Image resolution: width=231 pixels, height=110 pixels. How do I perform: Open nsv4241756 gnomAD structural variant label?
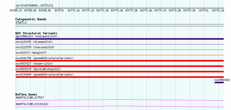tap(44, 58)
